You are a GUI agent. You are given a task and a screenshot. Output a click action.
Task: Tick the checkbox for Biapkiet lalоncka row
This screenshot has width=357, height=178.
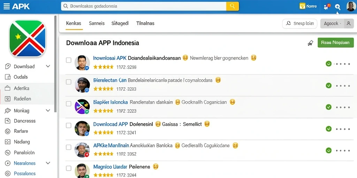pos(69,104)
